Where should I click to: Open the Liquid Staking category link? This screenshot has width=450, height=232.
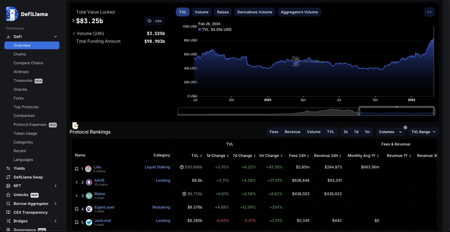(x=157, y=167)
